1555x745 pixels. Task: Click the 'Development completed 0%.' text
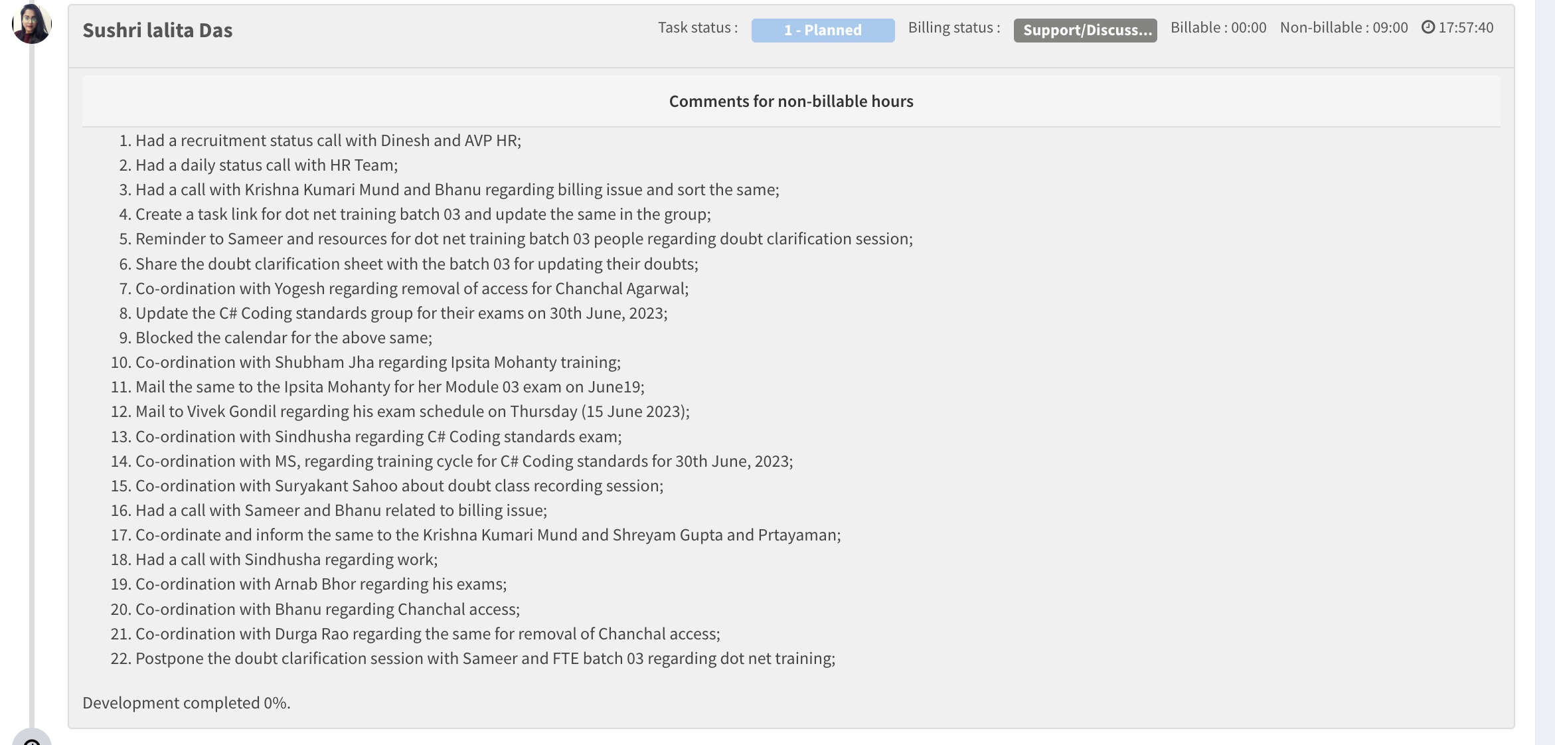187,703
